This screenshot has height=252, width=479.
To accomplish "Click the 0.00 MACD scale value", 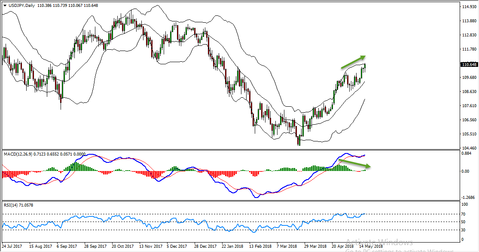I will click(466, 171).
